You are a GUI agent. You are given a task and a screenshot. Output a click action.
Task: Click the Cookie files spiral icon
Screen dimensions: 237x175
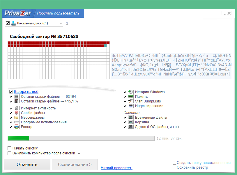[x=17, y=113]
